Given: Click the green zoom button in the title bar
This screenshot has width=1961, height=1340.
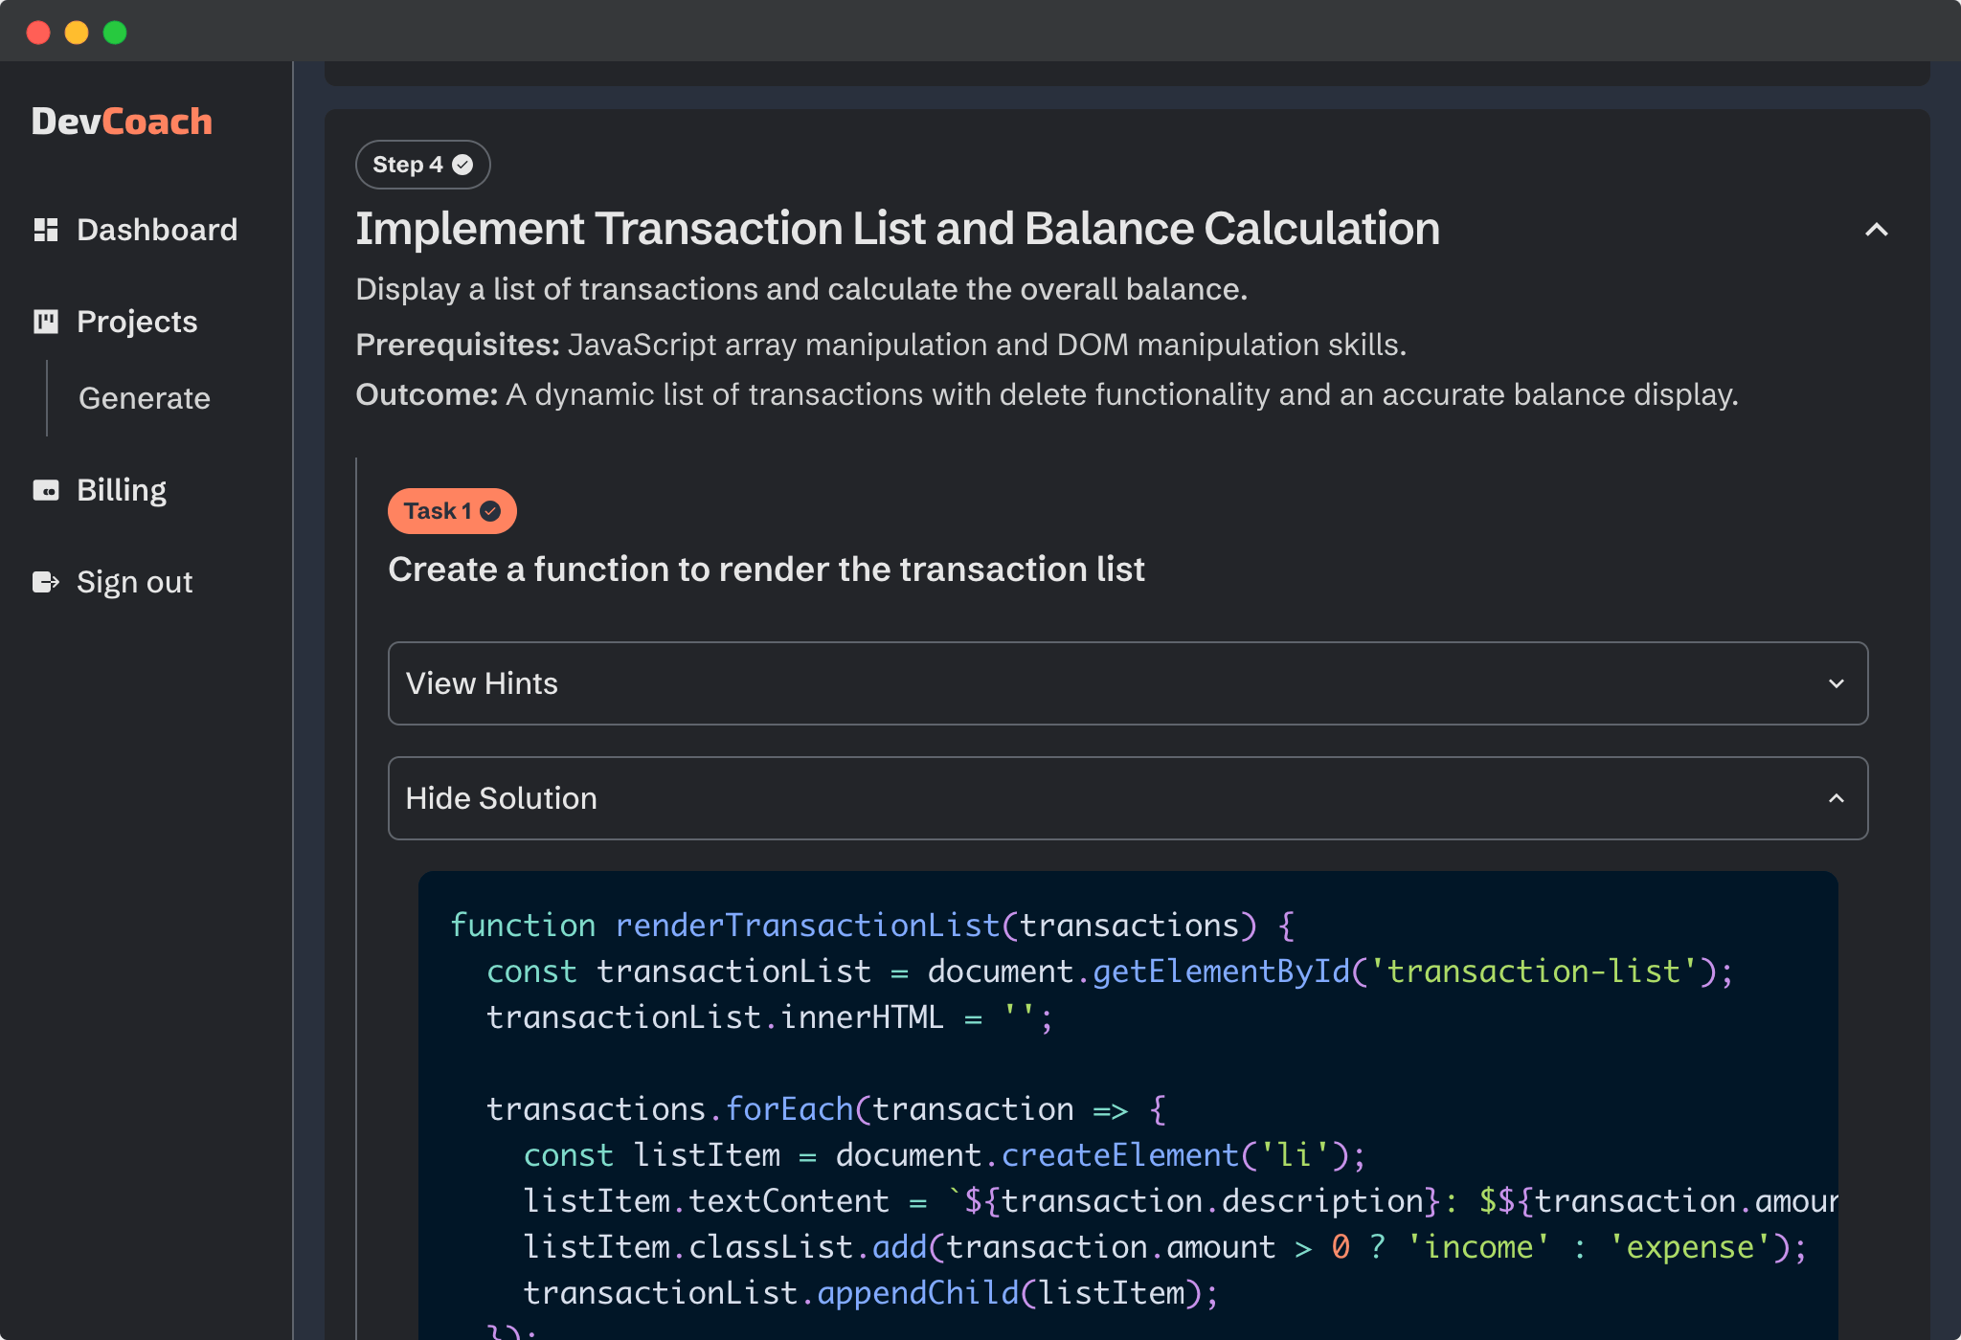Looking at the screenshot, I should pyautogui.click(x=115, y=32).
